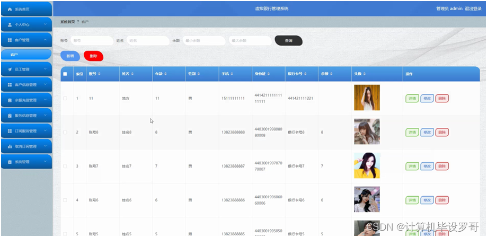Open 详情 for the 账号6 row
This screenshot has width=487, height=237.
[412, 200]
